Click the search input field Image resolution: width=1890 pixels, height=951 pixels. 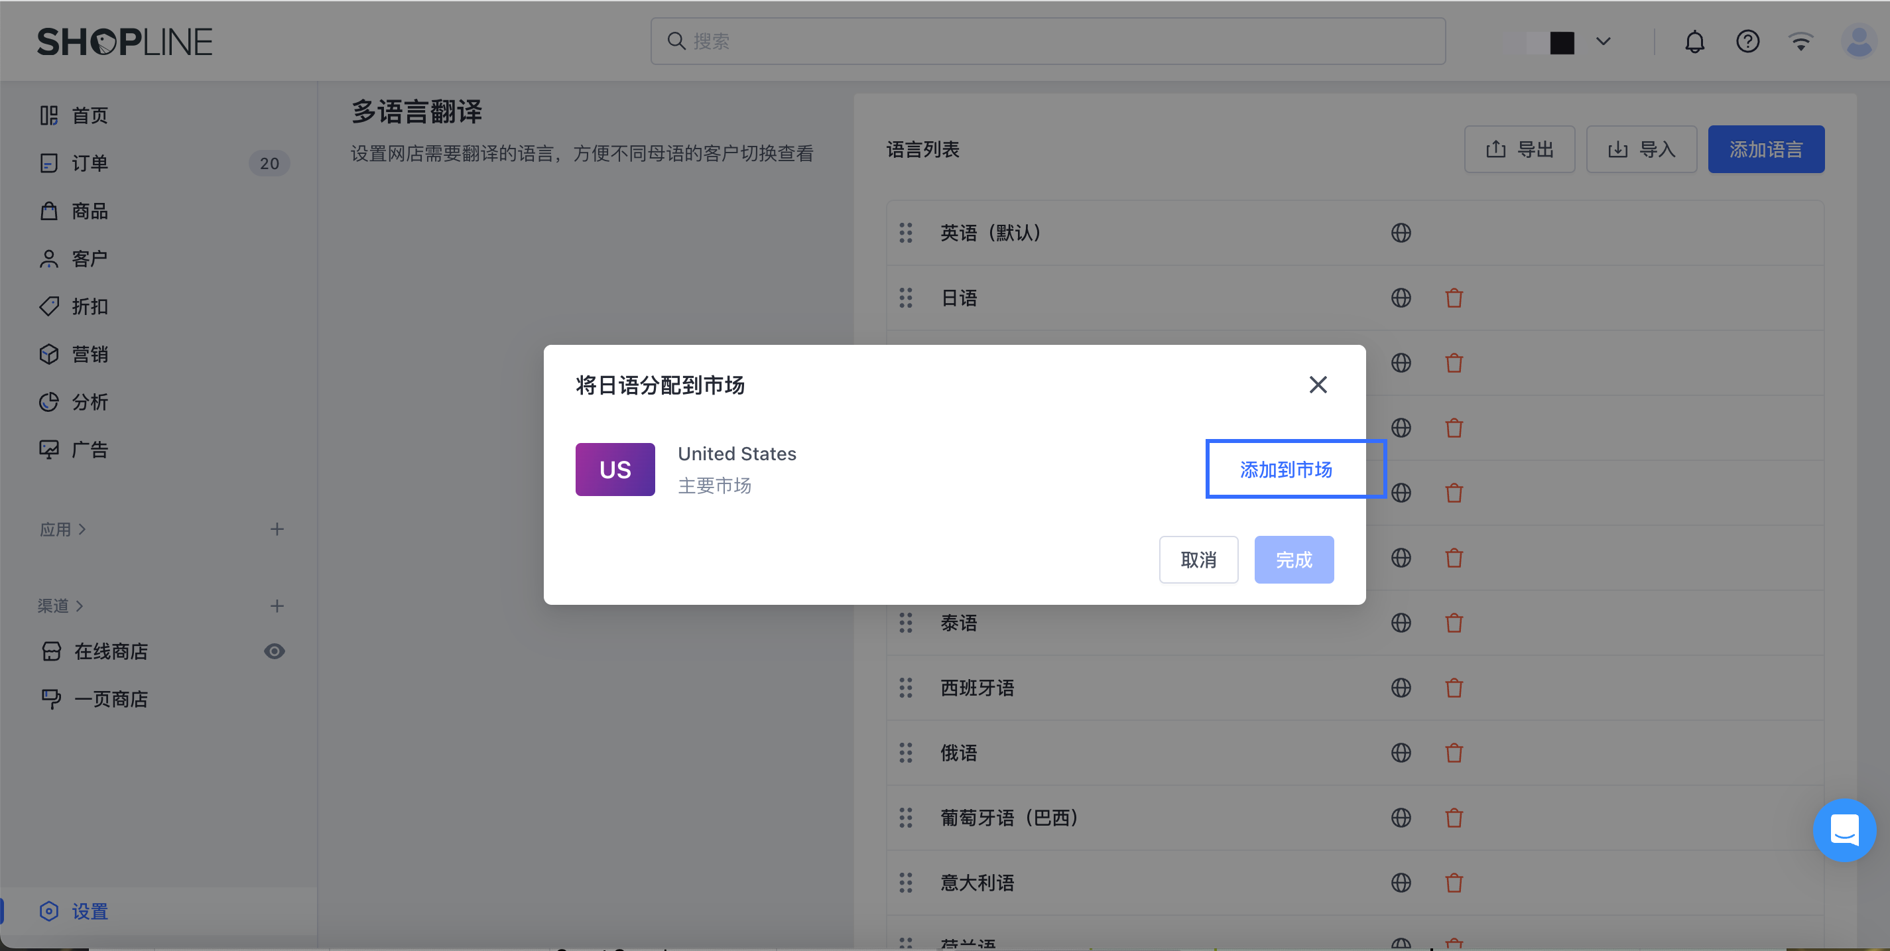click(1048, 42)
